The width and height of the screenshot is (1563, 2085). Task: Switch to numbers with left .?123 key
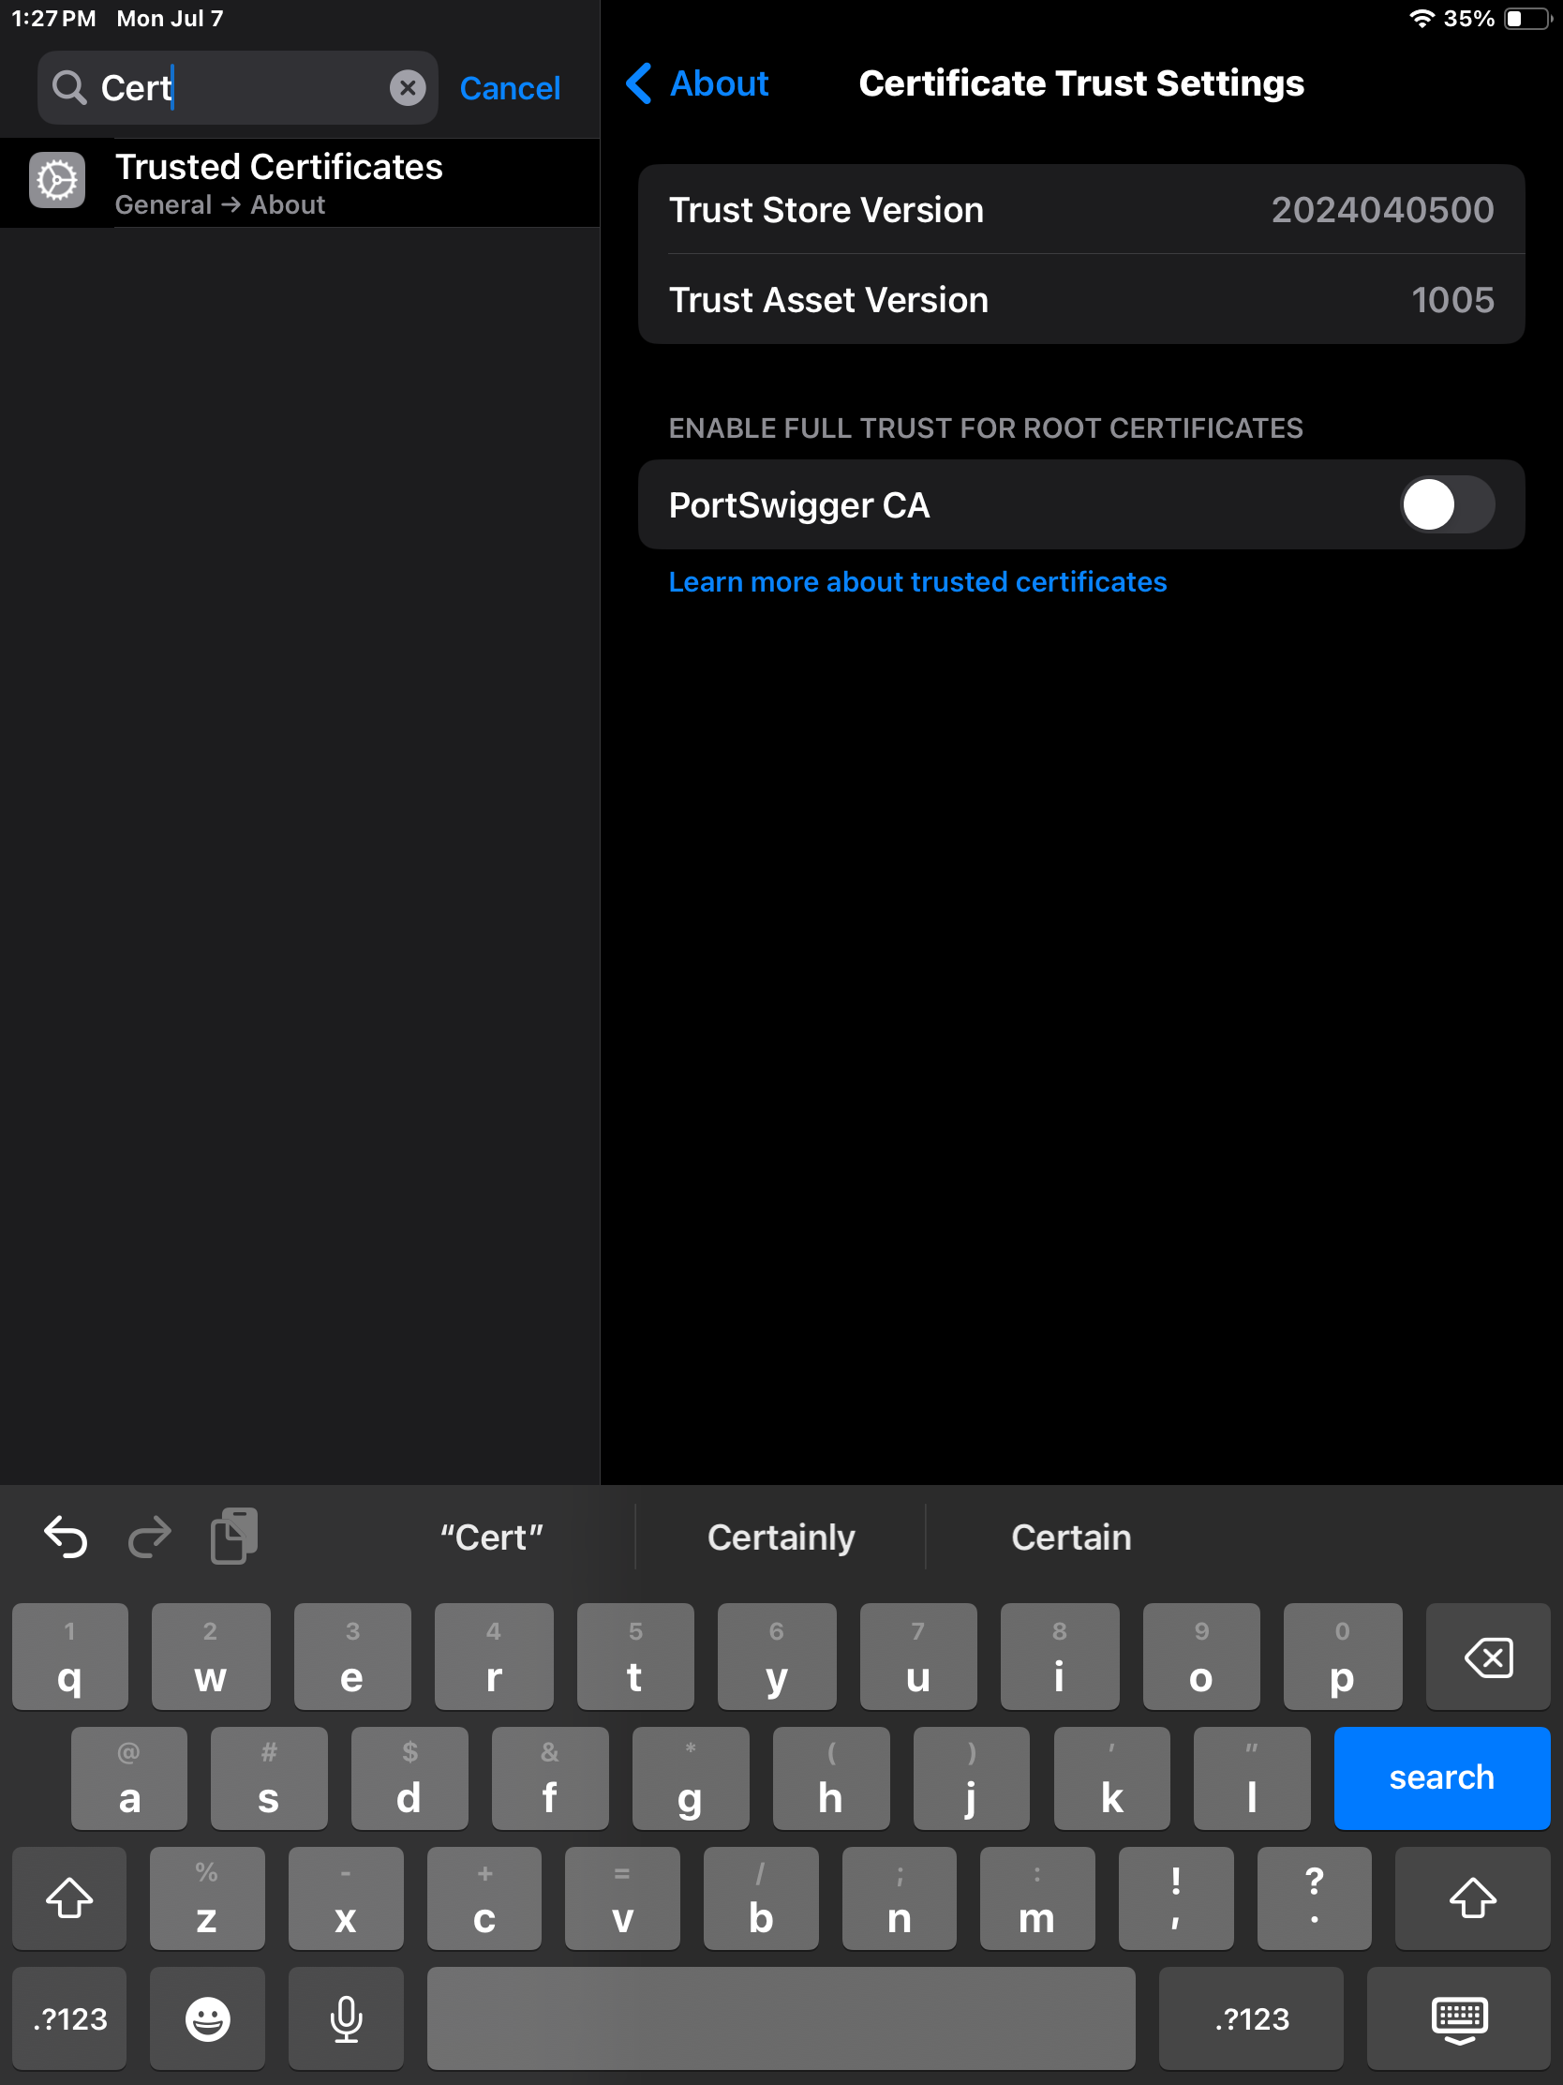[x=68, y=2018]
